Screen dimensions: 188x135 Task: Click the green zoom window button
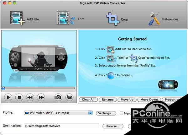[x=15, y=3]
